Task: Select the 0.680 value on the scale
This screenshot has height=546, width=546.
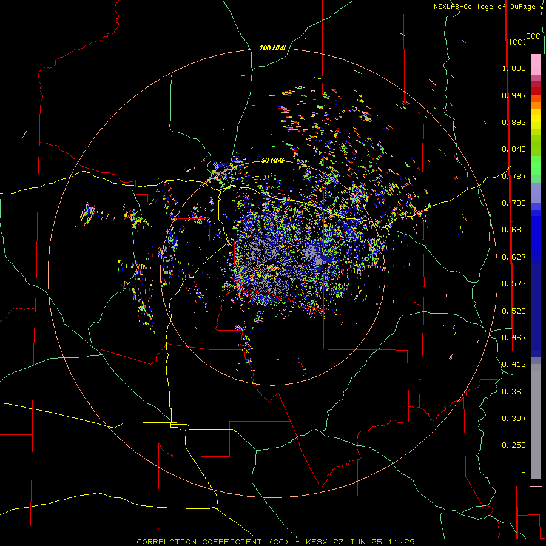Action: tap(514, 230)
